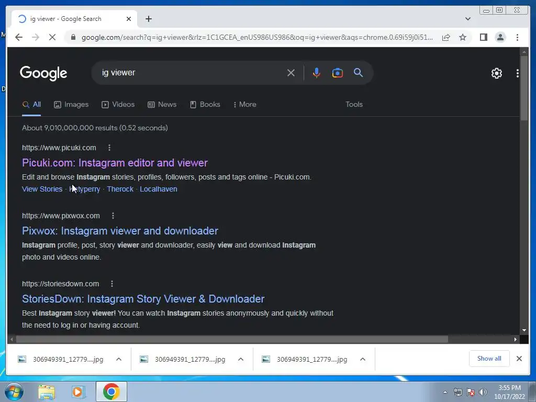Image resolution: width=536 pixels, height=402 pixels.
Task: Open the third downloaded 306949391 jpg file
Action: (x=305, y=359)
